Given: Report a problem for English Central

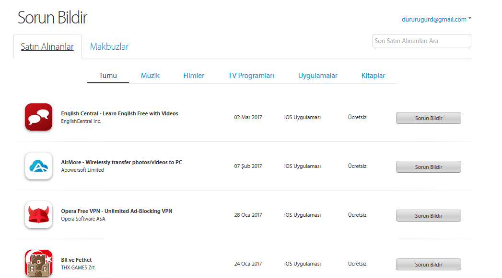Looking at the screenshot, I should (x=428, y=118).
